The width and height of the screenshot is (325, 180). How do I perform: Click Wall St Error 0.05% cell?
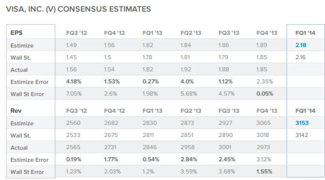click(x=265, y=94)
